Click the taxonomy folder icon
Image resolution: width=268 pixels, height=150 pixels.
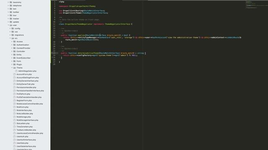coord(11,2)
